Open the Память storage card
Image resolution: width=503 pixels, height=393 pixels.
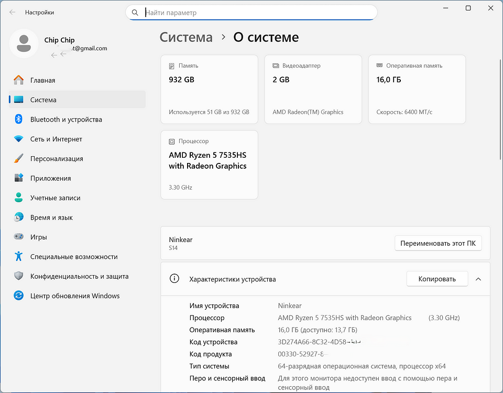click(209, 89)
